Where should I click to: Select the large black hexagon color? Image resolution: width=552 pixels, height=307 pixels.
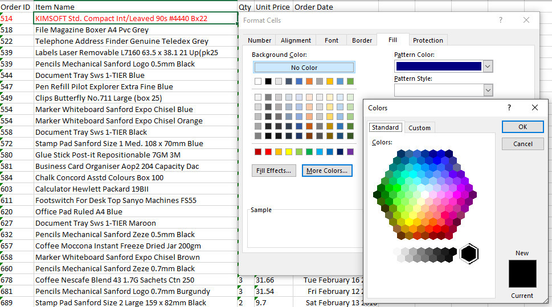[x=469, y=254]
